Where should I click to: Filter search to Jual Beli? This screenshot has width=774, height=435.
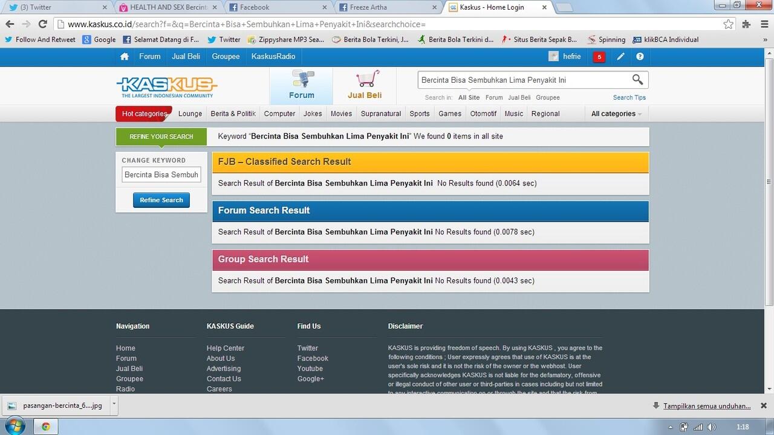pyautogui.click(x=519, y=97)
